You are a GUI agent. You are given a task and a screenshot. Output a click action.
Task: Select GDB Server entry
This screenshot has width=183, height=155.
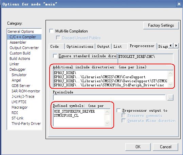[x=21, y=86]
